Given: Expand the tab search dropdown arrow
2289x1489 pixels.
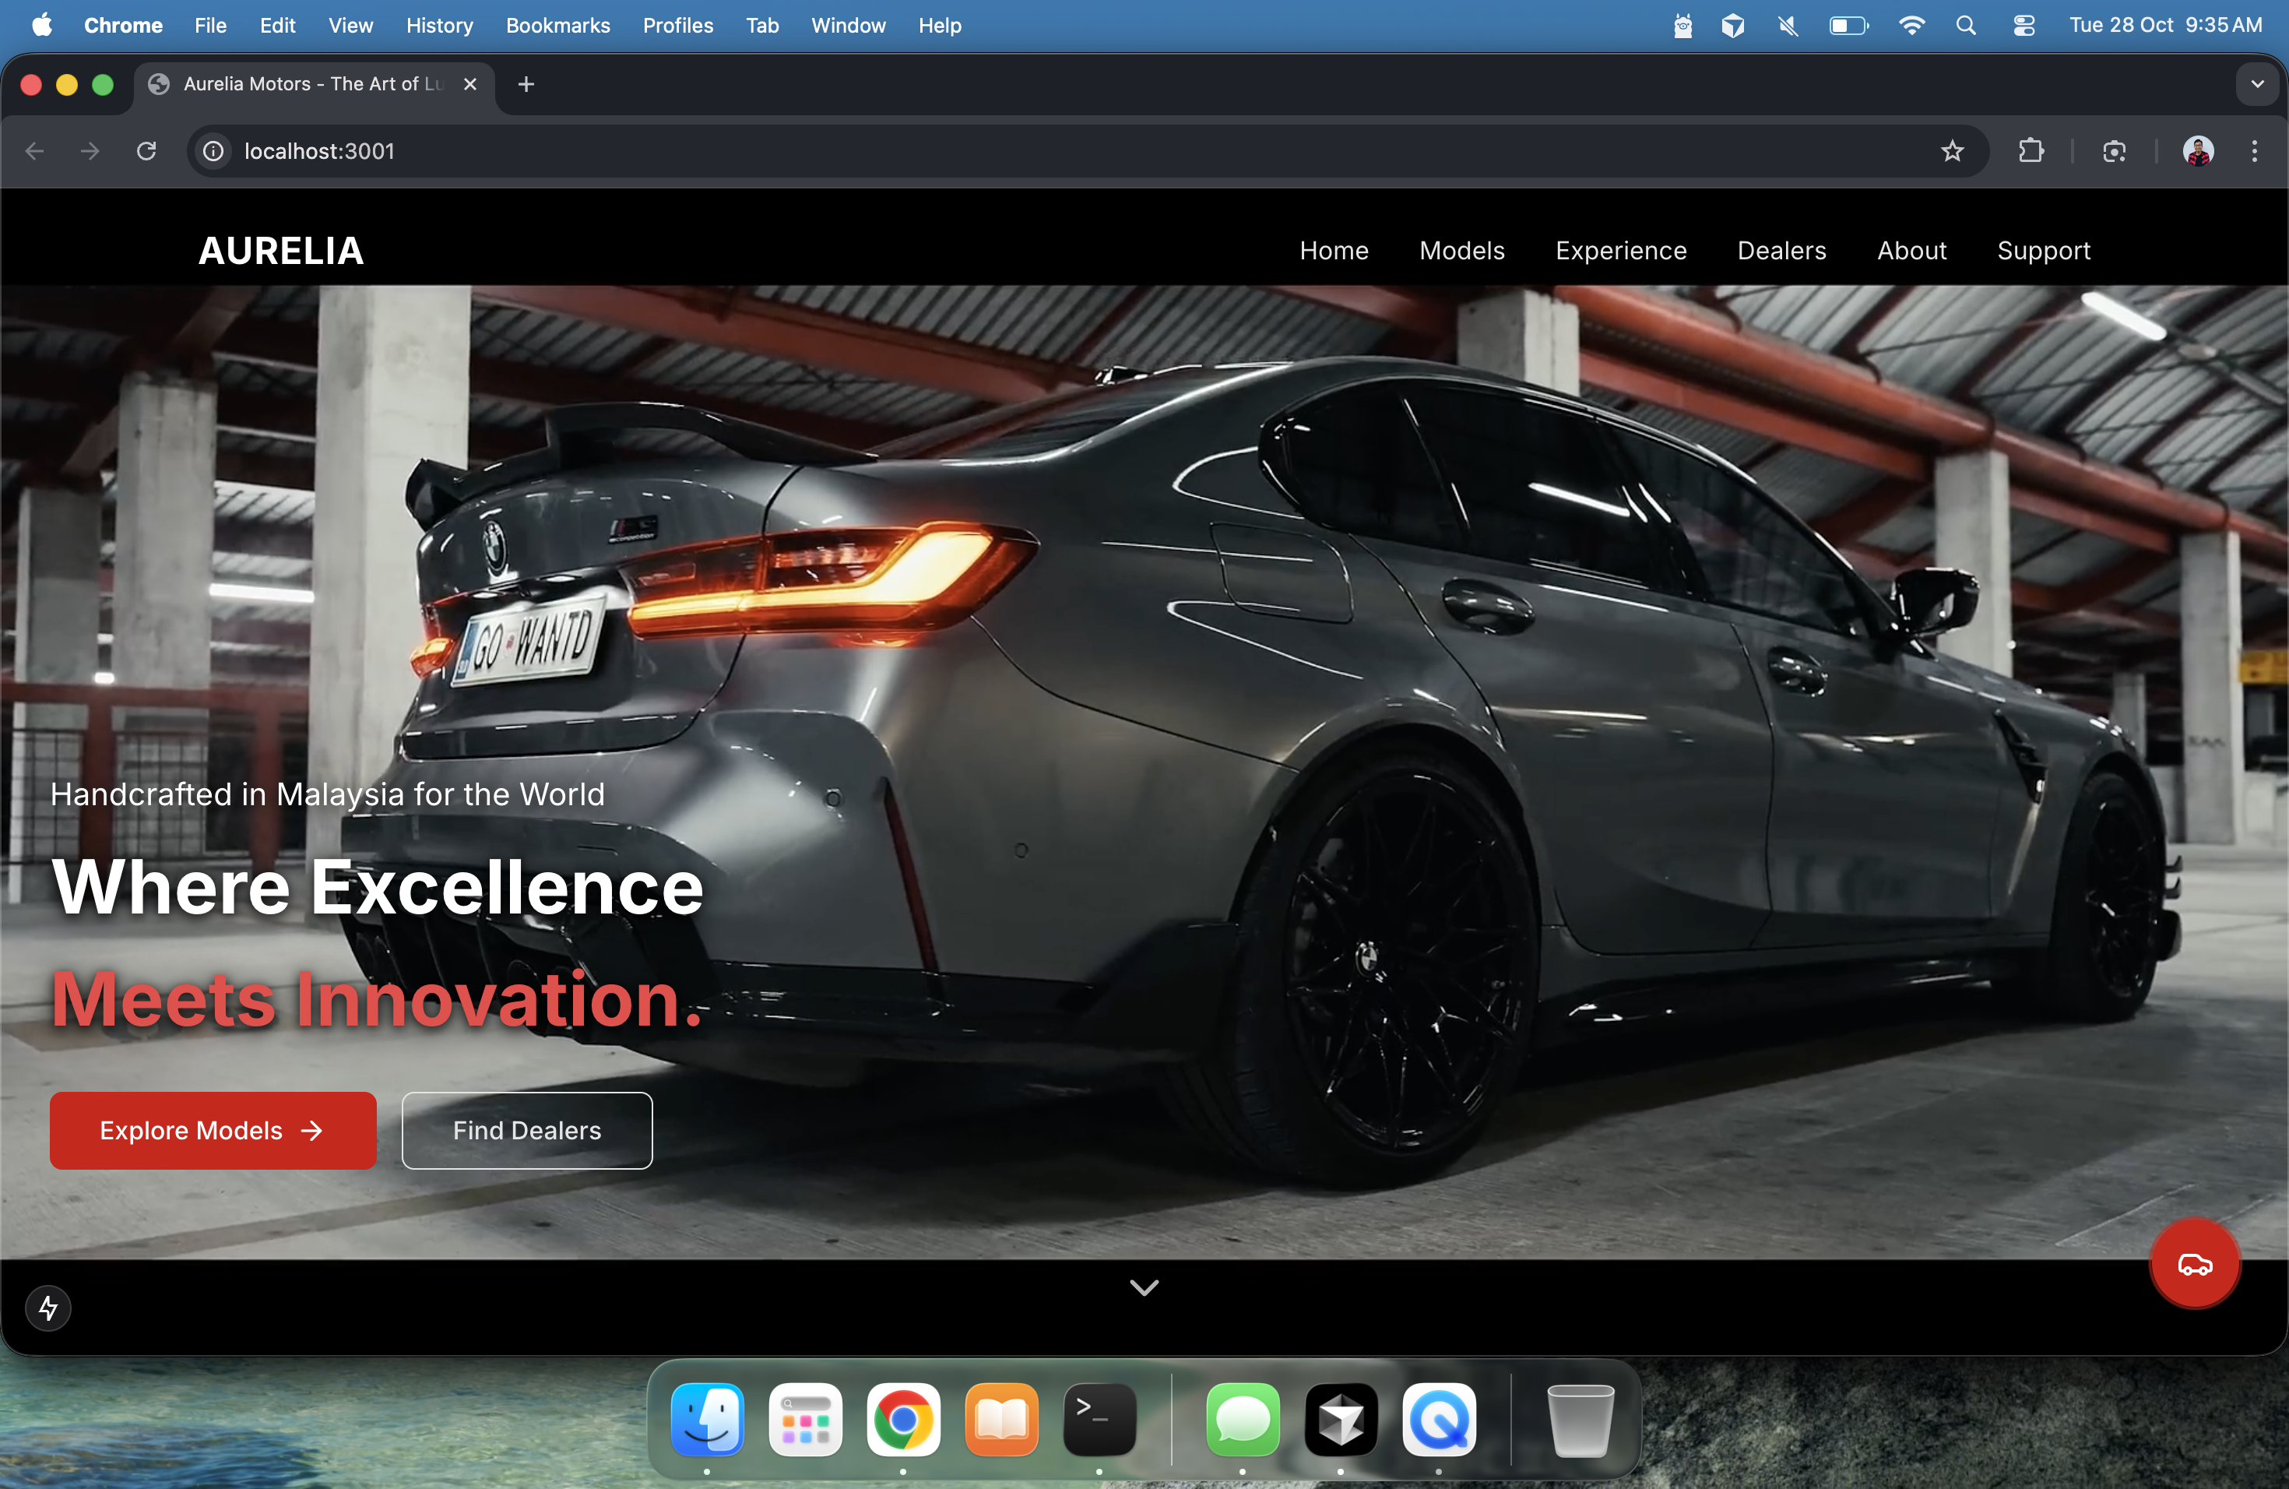Looking at the screenshot, I should point(2256,85).
